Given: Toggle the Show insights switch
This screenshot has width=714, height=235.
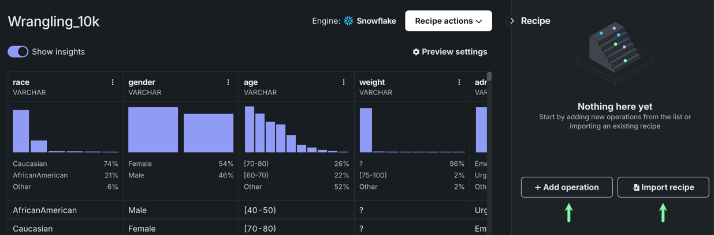Looking at the screenshot, I should (x=18, y=52).
